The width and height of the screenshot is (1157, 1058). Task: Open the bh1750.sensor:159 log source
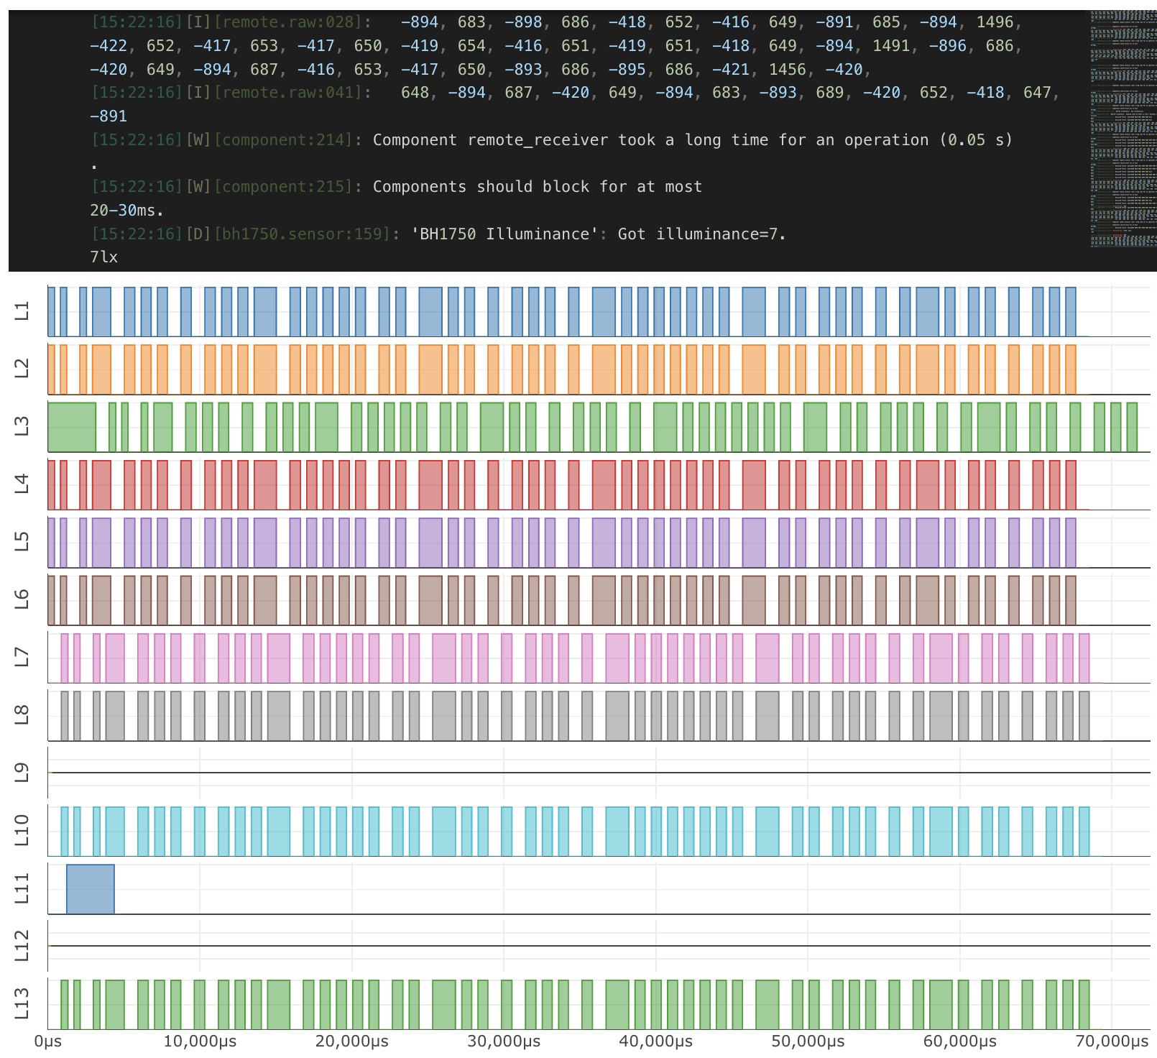(302, 234)
